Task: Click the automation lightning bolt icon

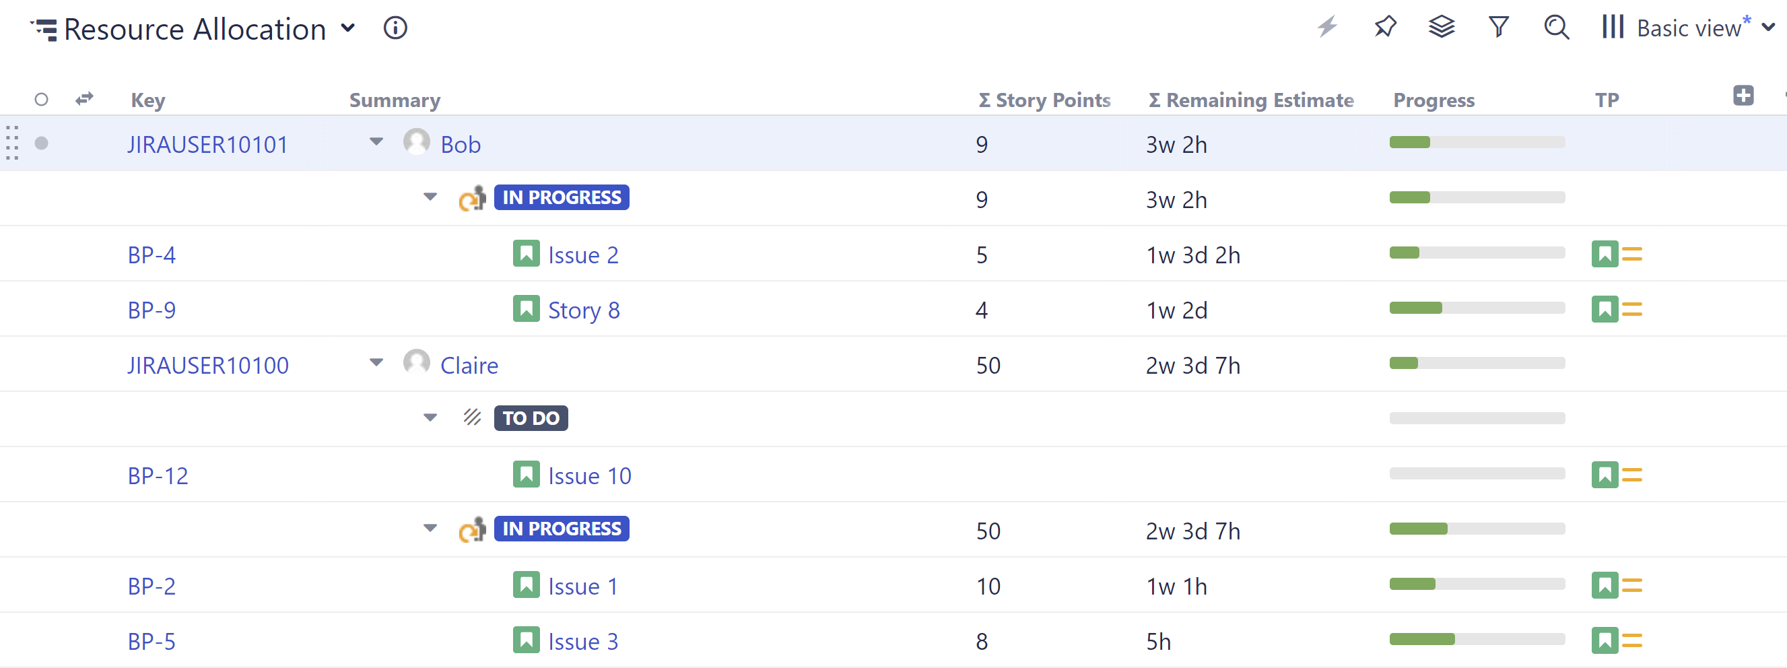Action: coord(1327,28)
